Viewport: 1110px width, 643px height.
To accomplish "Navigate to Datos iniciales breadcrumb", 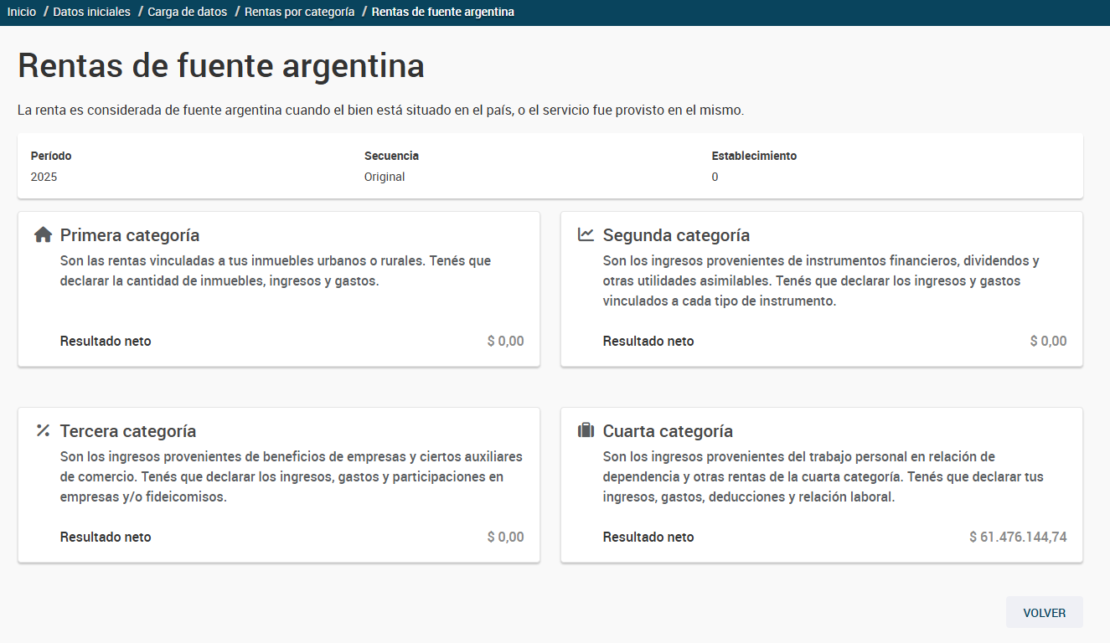I will tap(91, 13).
